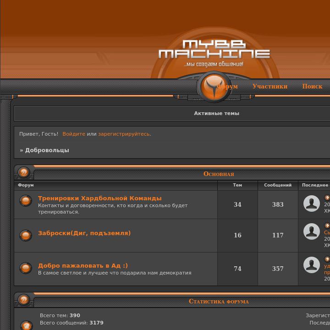The width and height of the screenshot is (330, 330).
Task: Click the Всего сообщений: 3179 statistic
Action: pyautogui.click(x=71, y=323)
